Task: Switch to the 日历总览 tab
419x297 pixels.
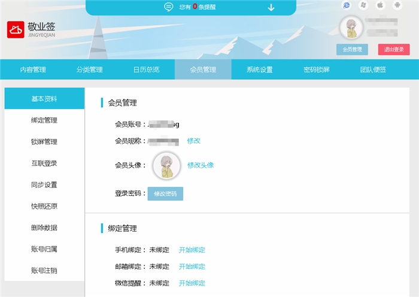Action: 146,69
